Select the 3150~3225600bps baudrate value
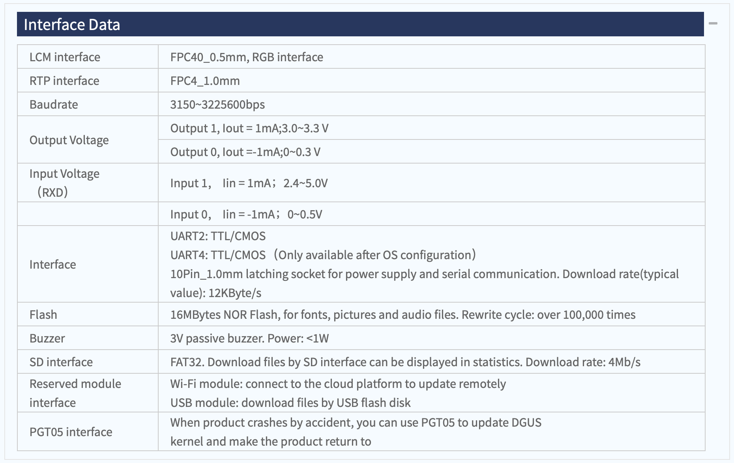The width and height of the screenshot is (734, 463). click(x=217, y=104)
